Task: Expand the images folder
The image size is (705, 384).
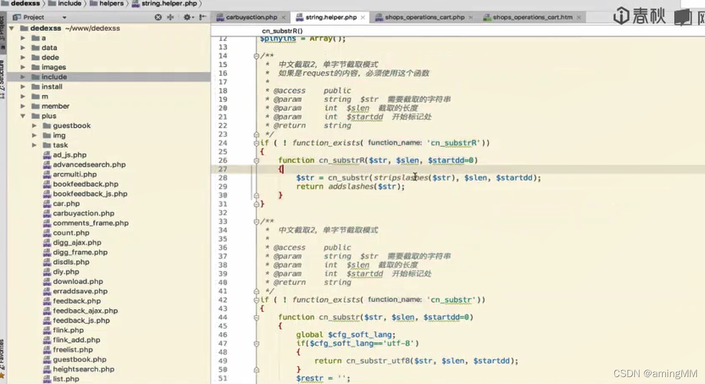Action: pos(22,67)
